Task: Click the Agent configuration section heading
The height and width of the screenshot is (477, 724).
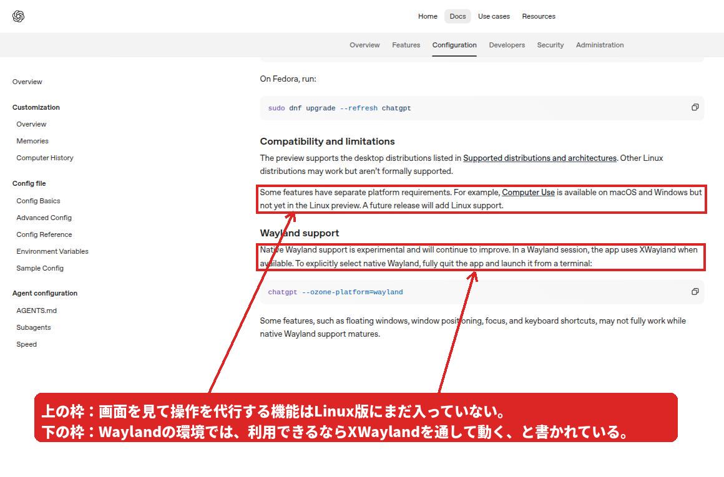Action: tap(45, 293)
